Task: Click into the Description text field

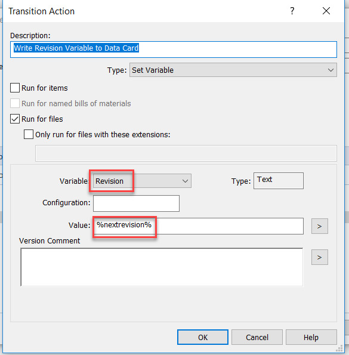Action: point(174,50)
